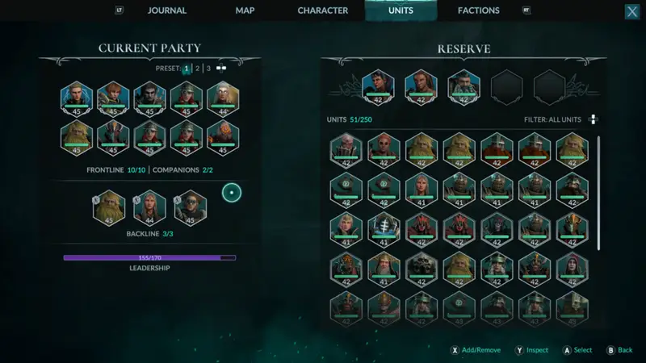Click the LT bumper icon beside Journal
Viewport: 646px width, 363px height.
pyautogui.click(x=119, y=10)
